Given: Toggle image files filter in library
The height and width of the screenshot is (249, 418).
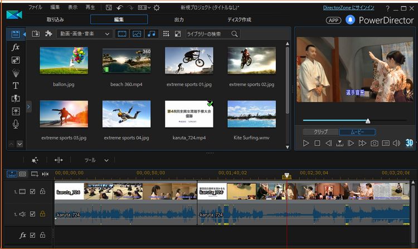Looking at the screenshot, I should (137, 34).
